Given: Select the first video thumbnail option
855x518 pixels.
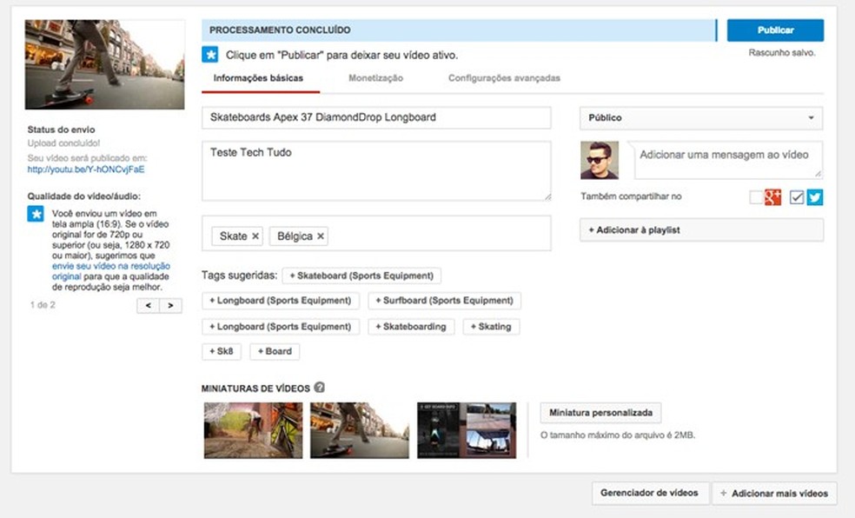Looking at the screenshot, I should [x=253, y=430].
